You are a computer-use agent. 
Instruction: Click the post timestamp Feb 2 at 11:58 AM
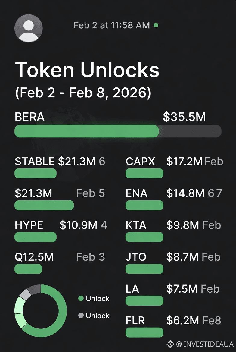pyautogui.click(x=112, y=25)
